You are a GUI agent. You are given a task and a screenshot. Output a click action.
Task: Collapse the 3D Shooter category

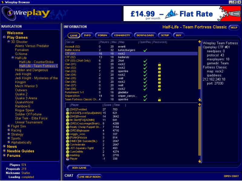pos(9,42)
